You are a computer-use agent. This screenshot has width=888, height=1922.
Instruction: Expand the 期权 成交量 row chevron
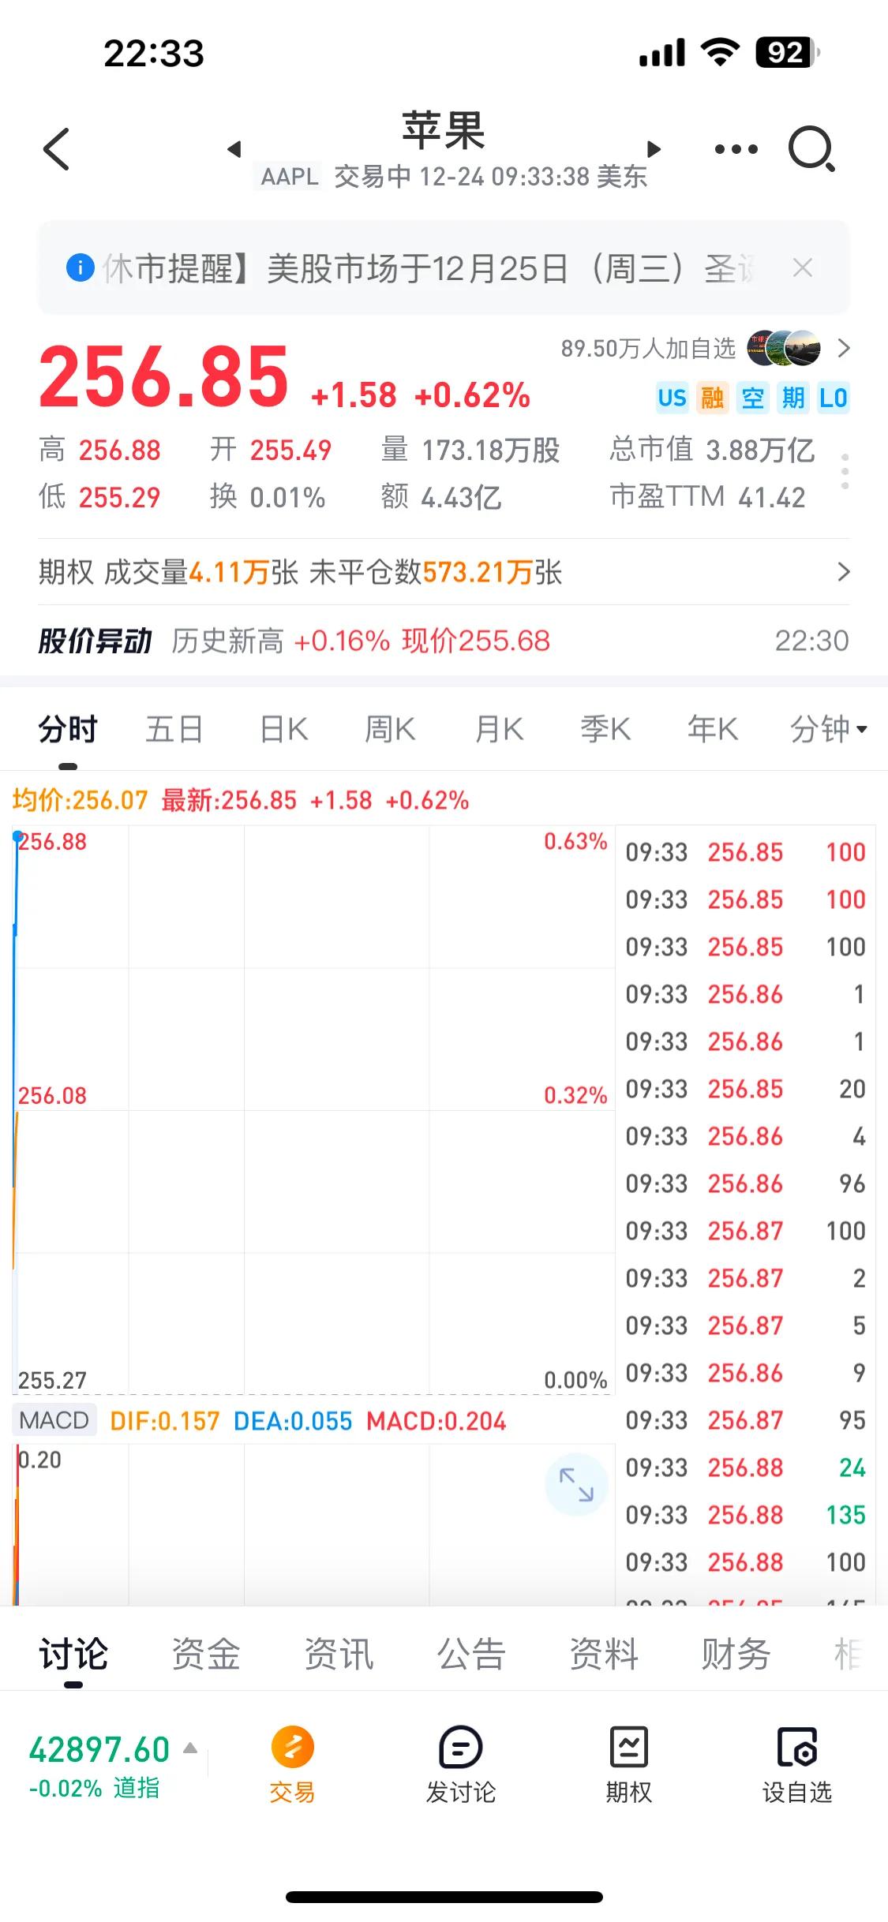[x=843, y=572]
